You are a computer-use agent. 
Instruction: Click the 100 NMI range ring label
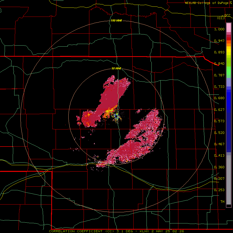[116, 20]
